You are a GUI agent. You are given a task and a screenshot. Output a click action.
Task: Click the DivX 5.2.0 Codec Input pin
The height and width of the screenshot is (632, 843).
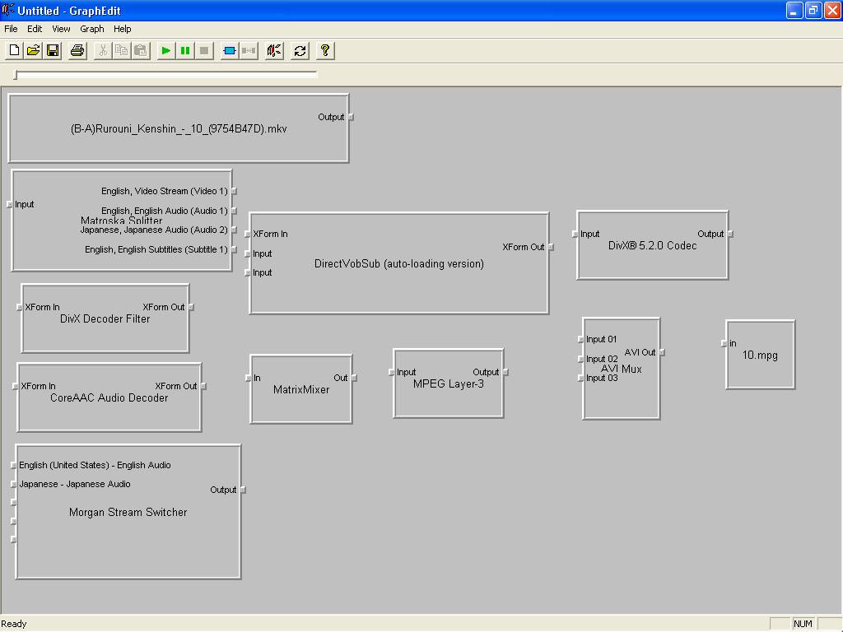[x=575, y=235]
